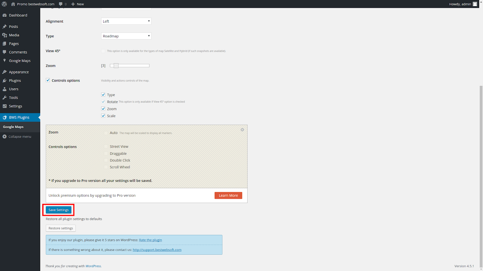This screenshot has width=483, height=271.
Task: Toggle the Double Click checkbox
Action: pos(106,160)
